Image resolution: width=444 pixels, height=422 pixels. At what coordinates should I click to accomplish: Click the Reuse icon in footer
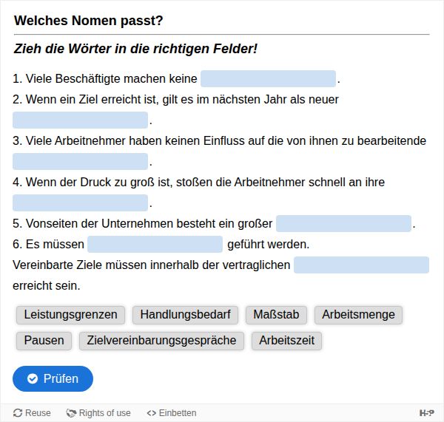click(18, 413)
